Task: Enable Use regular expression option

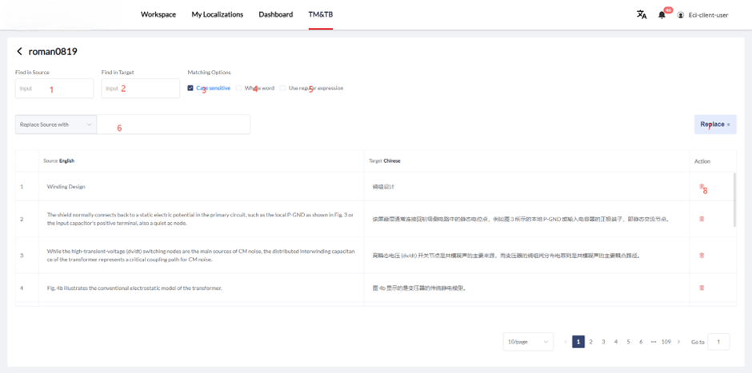Action: (282, 88)
